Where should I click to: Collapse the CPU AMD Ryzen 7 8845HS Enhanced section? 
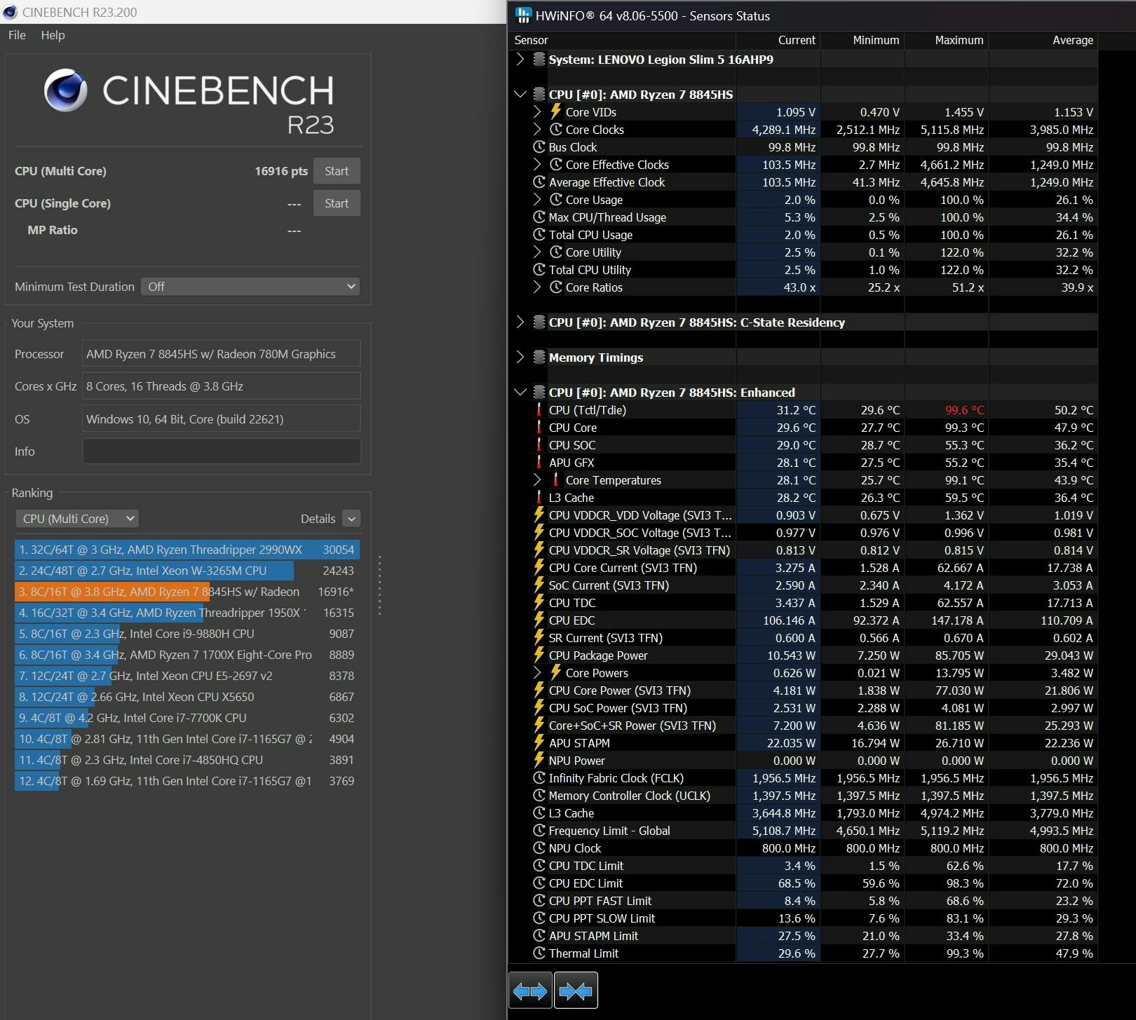click(x=520, y=393)
